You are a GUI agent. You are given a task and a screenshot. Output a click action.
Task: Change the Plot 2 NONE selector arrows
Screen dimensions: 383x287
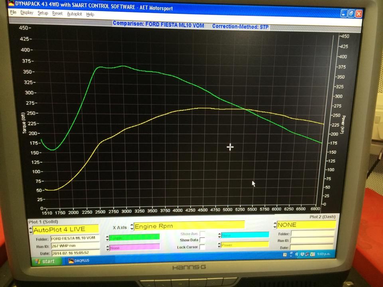pos(275,225)
